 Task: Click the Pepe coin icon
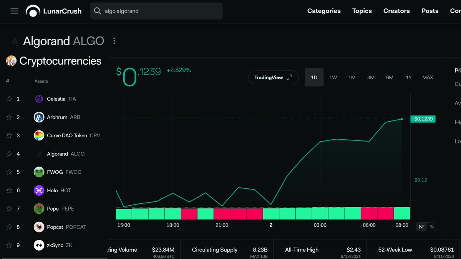[x=39, y=209]
